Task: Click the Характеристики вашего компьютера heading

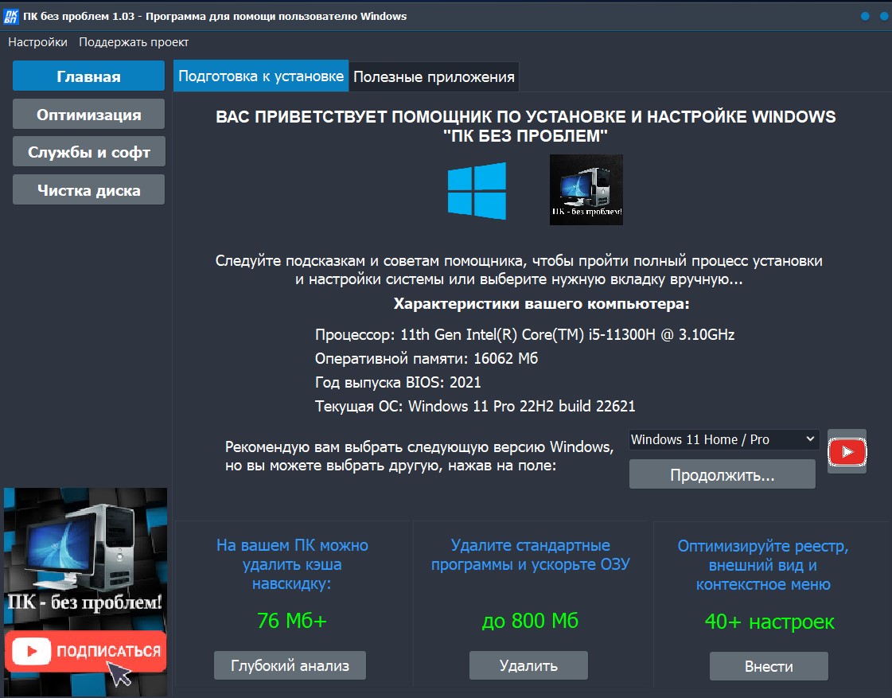Action: coord(541,304)
